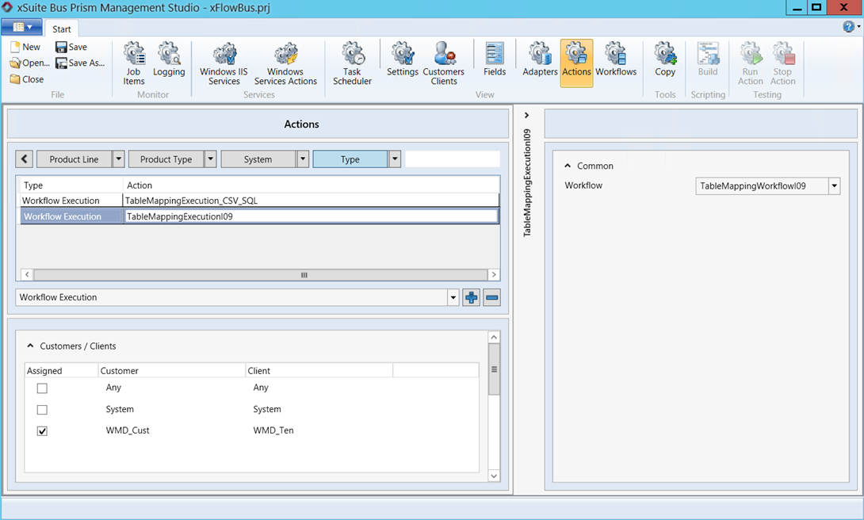Click the Save As button
The height and width of the screenshot is (520, 864).
point(80,63)
